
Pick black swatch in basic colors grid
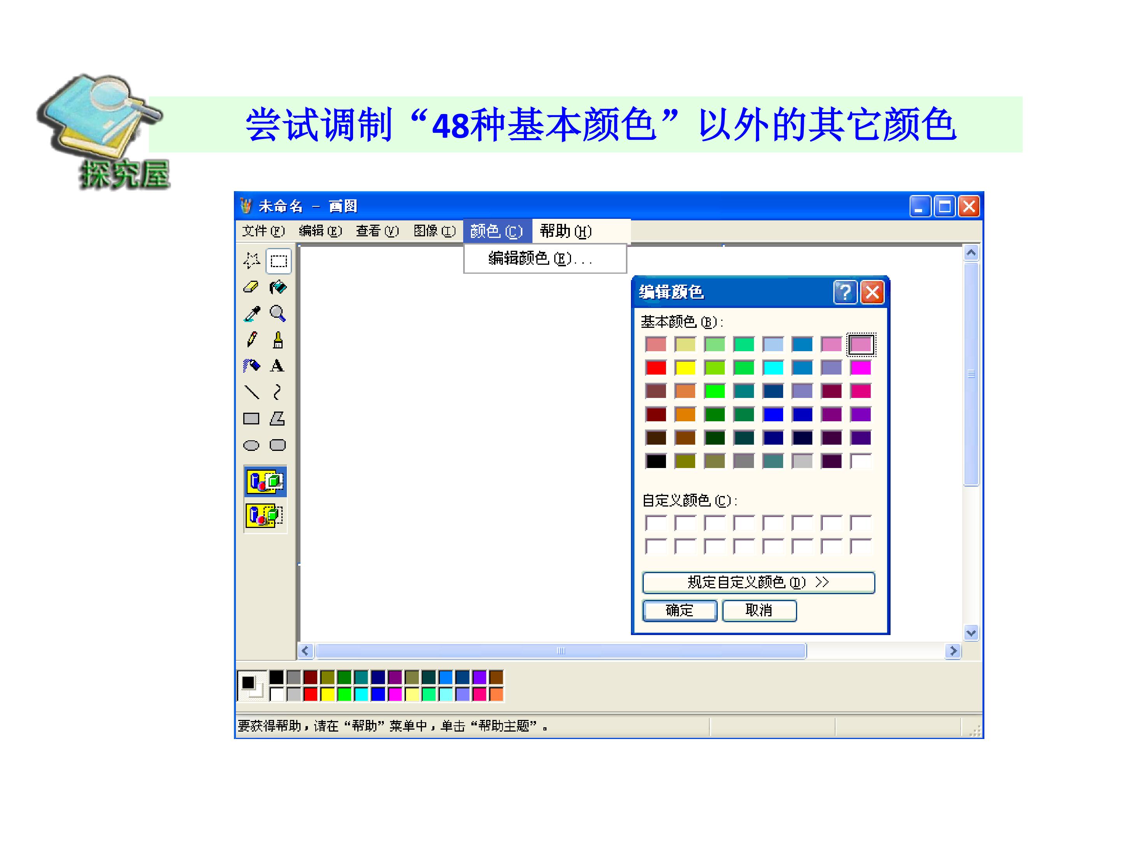(x=656, y=461)
